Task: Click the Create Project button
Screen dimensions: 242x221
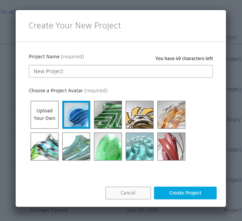Action: 185,193
